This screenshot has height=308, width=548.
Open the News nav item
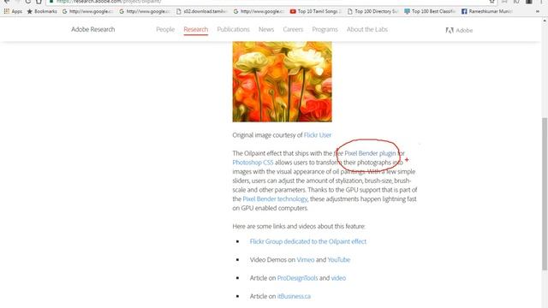tap(266, 29)
